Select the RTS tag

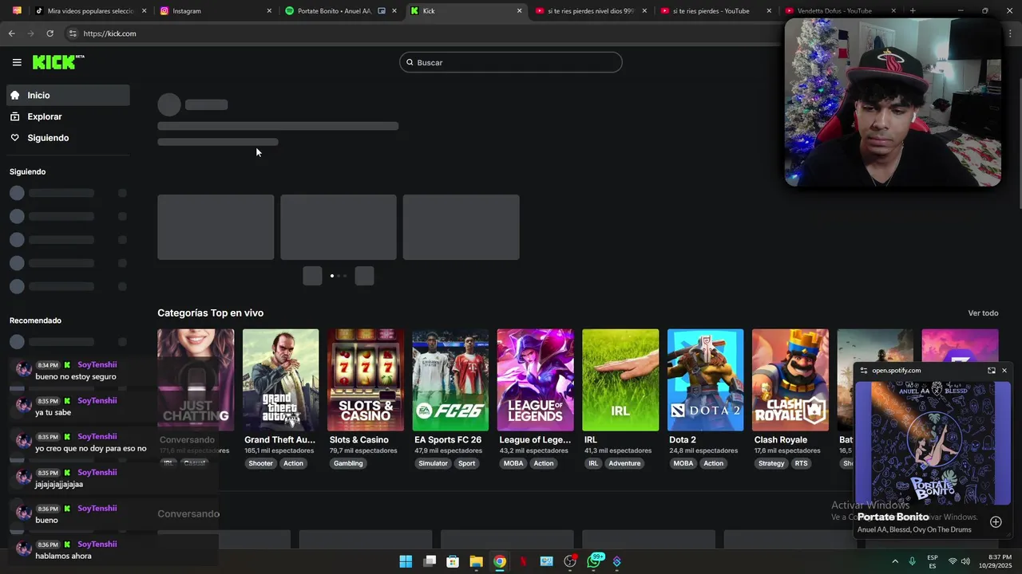coord(801,463)
